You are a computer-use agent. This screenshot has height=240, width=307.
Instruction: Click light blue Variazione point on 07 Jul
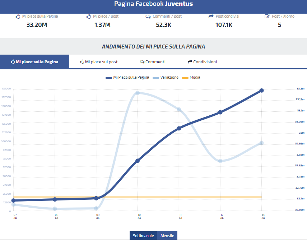(14, 204)
